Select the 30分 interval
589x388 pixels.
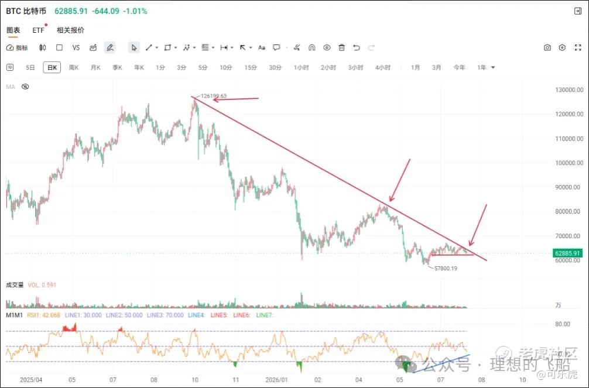(x=275, y=68)
